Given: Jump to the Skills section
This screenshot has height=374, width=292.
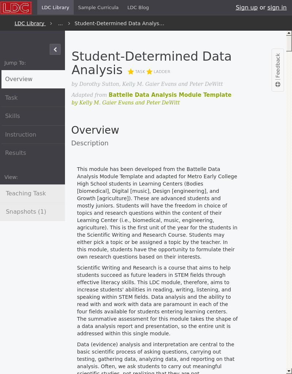Looking at the screenshot, I should [12, 116].
